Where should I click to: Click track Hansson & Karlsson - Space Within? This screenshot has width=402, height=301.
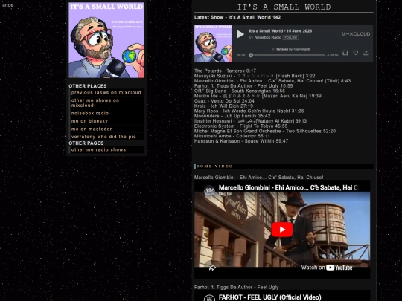coord(241,141)
